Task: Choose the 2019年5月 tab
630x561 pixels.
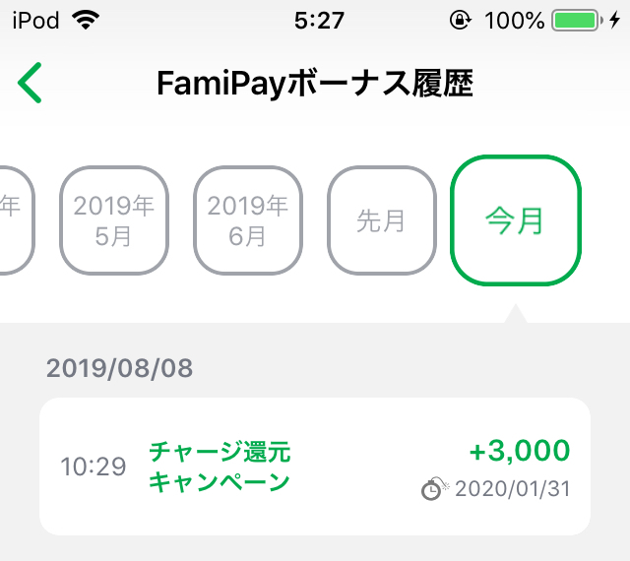Action: pos(114,220)
